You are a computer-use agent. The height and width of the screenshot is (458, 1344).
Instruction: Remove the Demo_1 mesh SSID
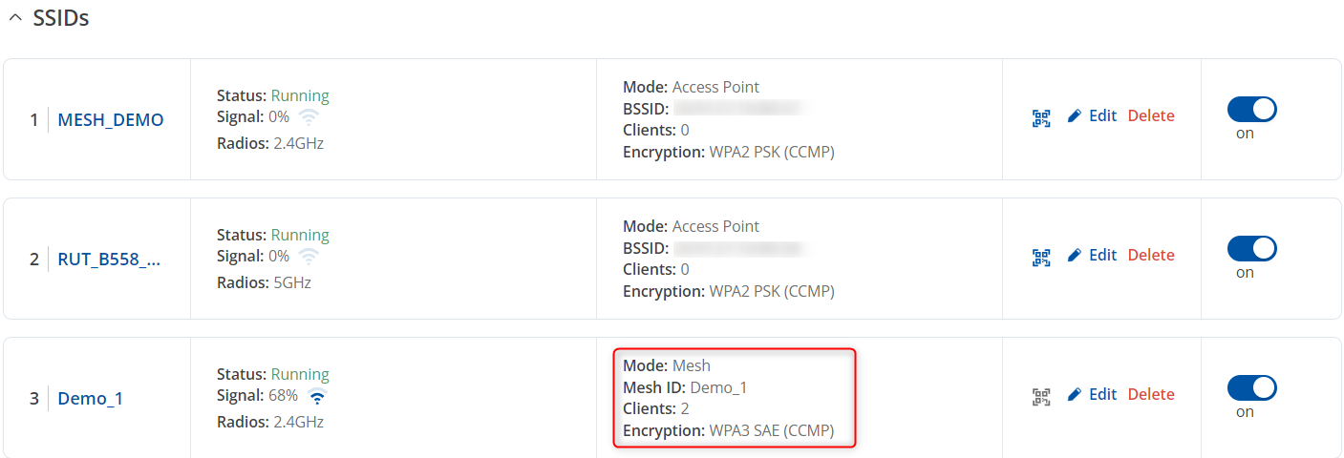click(1151, 395)
